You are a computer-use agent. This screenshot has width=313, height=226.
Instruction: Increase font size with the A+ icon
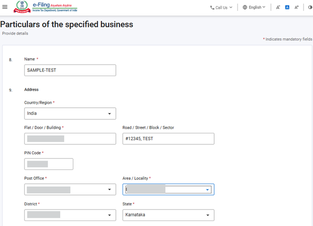point(296,8)
